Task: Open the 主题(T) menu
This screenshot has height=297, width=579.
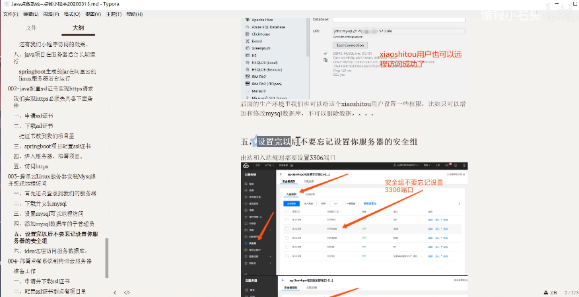Action: tap(114, 14)
